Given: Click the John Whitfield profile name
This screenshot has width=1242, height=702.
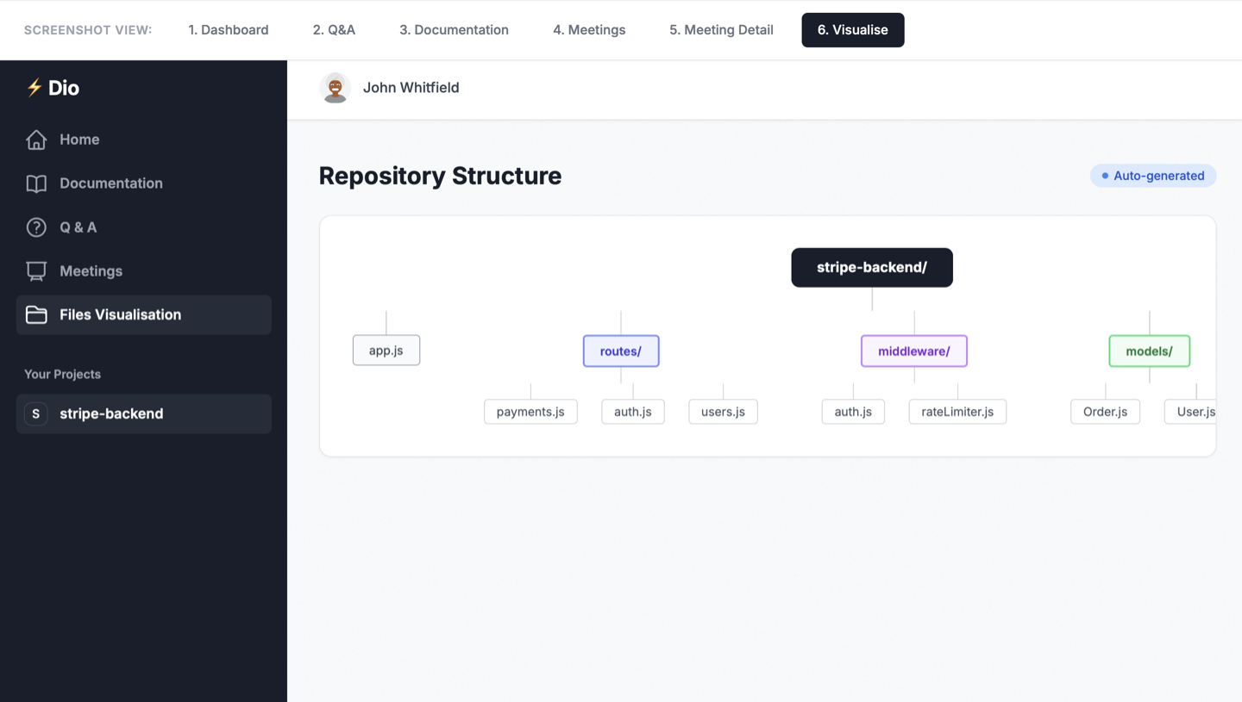Looking at the screenshot, I should point(411,87).
